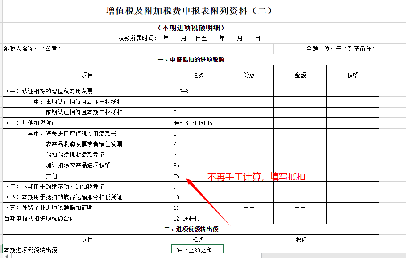The height and width of the screenshot is (258, 406).
Task: Select the first 项目 column header
Action: click(87, 75)
